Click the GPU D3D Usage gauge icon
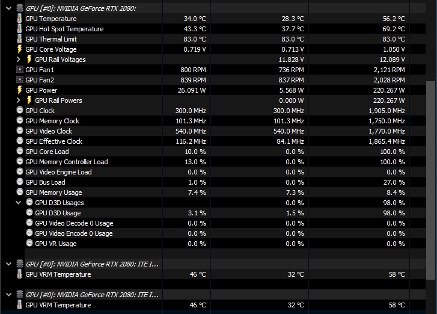The width and height of the screenshot is (437, 314). pyautogui.click(x=29, y=212)
